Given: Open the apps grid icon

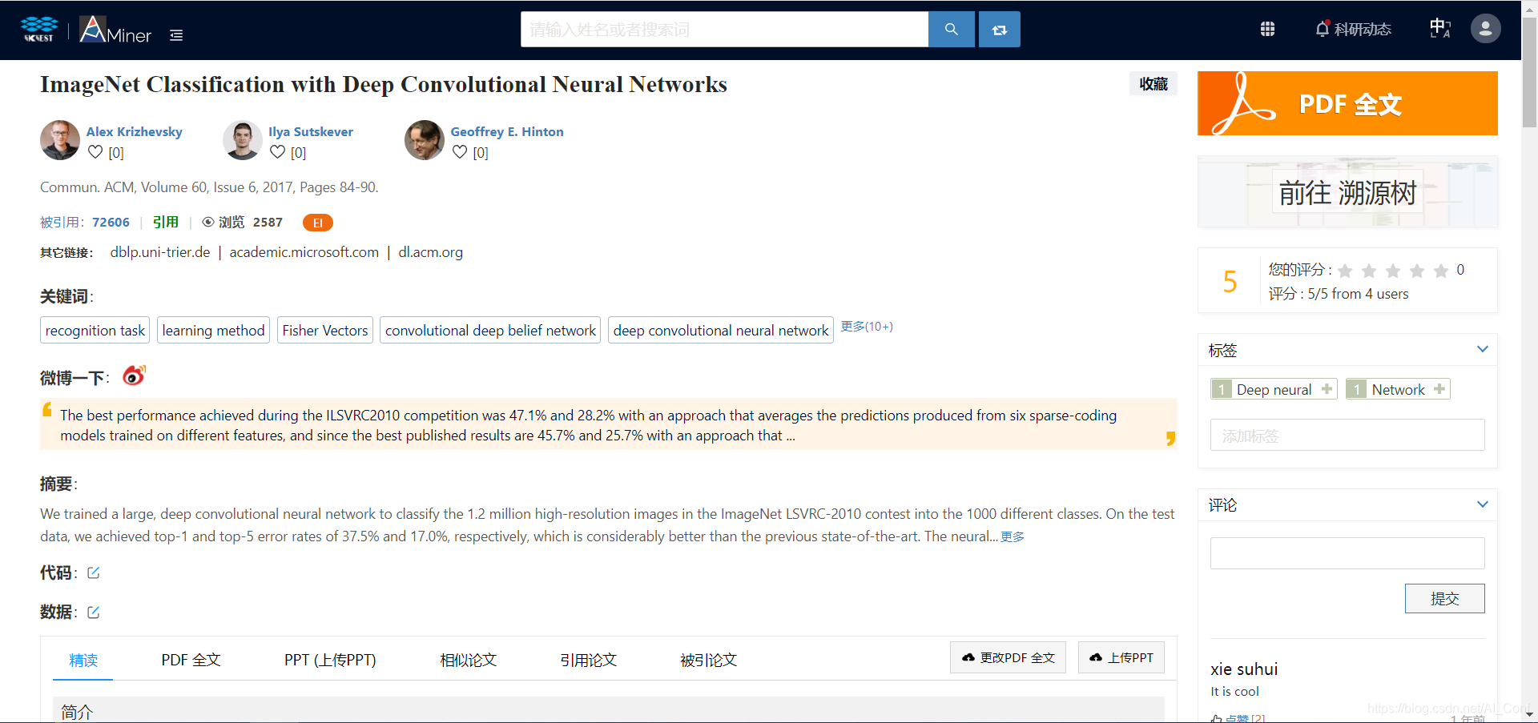Looking at the screenshot, I should tap(1267, 29).
